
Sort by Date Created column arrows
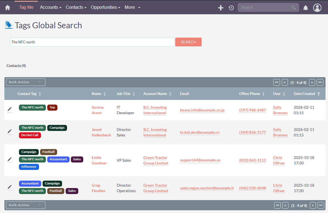pyautogui.click(x=319, y=94)
